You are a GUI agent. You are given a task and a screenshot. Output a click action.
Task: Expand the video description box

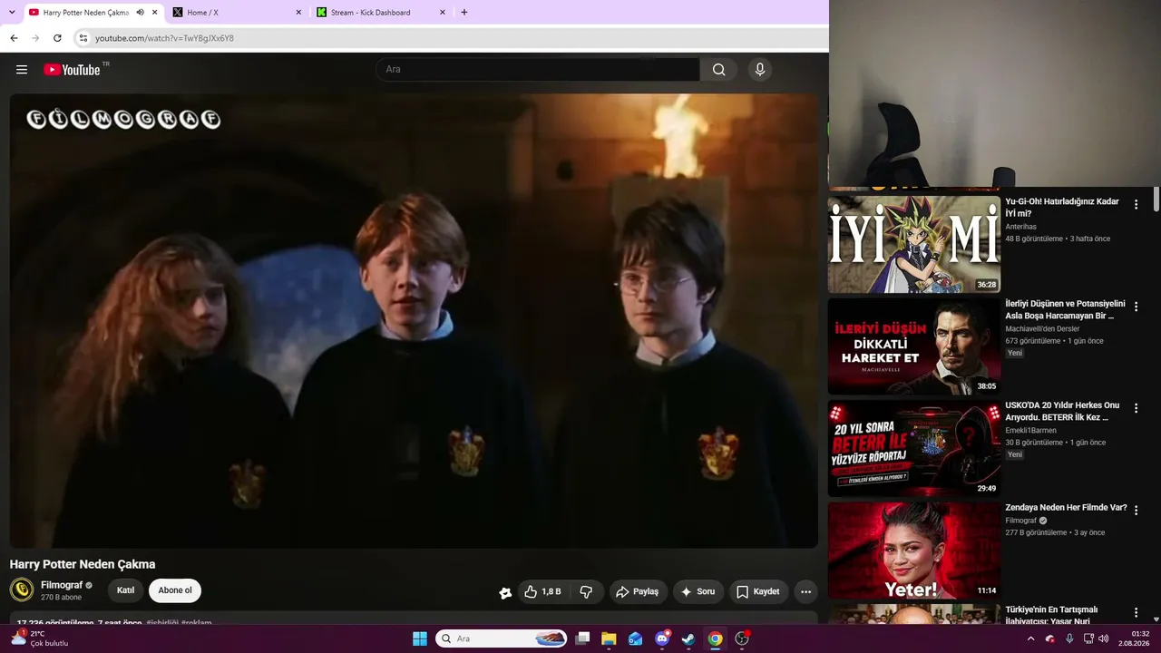414,619
